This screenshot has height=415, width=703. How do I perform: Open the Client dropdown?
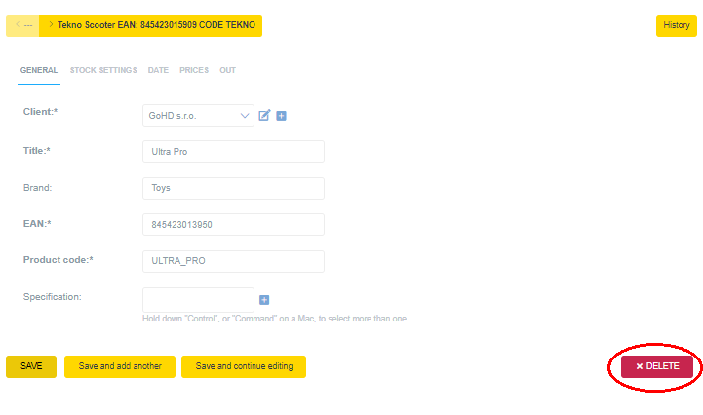click(198, 116)
